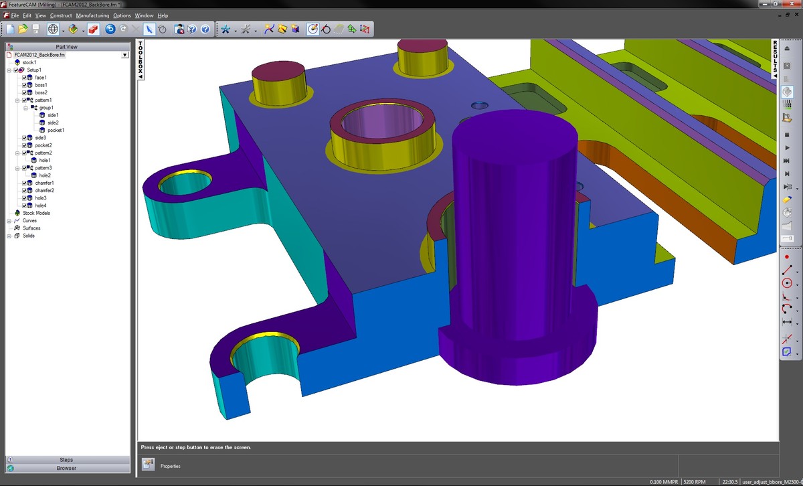Image resolution: width=803 pixels, height=486 pixels.
Task: Open FCAM2012_BackBore.fm document dropdown
Action: (124, 55)
